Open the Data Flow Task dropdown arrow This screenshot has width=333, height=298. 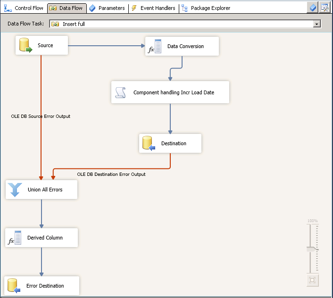pyautogui.click(x=317, y=24)
